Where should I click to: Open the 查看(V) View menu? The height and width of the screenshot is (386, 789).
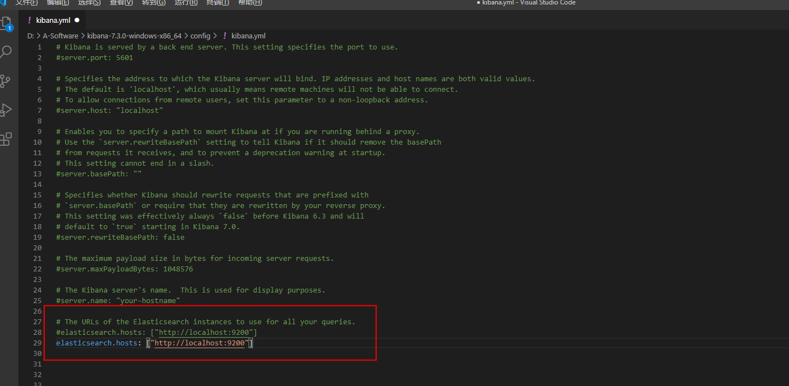pyautogui.click(x=121, y=3)
